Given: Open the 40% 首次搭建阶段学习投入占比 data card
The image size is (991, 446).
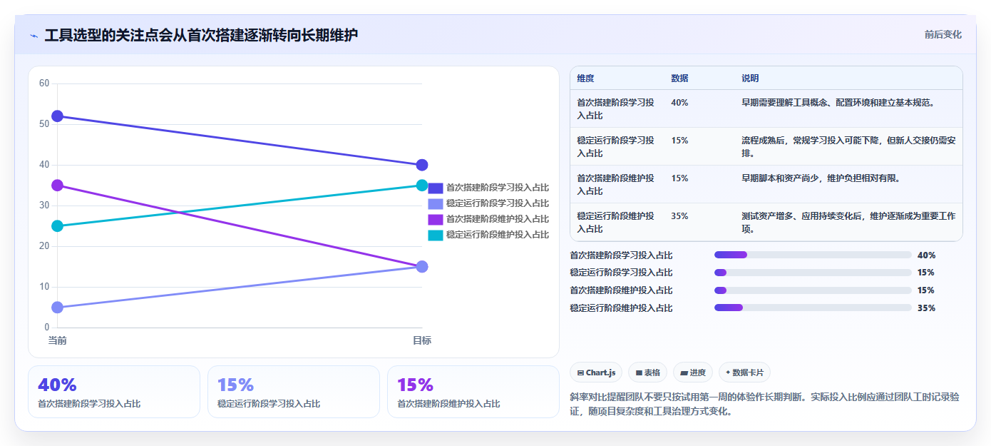Looking at the screenshot, I should click(x=114, y=392).
